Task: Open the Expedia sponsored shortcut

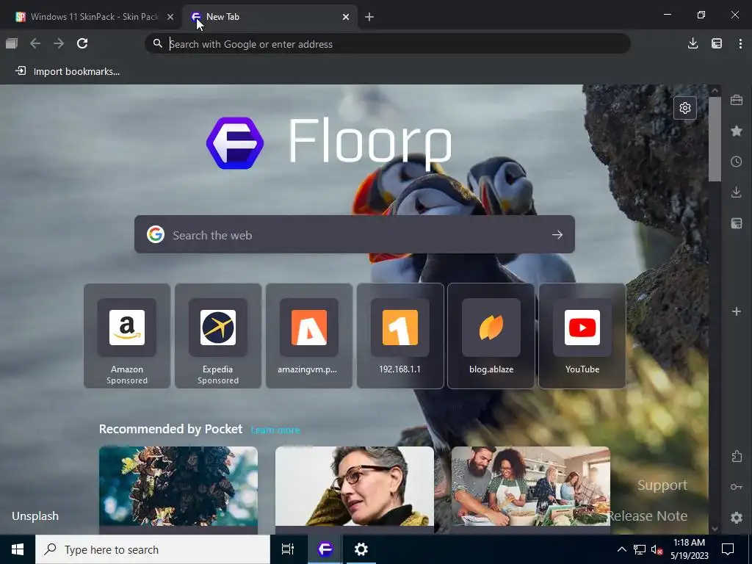Action: click(x=217, y=336)
